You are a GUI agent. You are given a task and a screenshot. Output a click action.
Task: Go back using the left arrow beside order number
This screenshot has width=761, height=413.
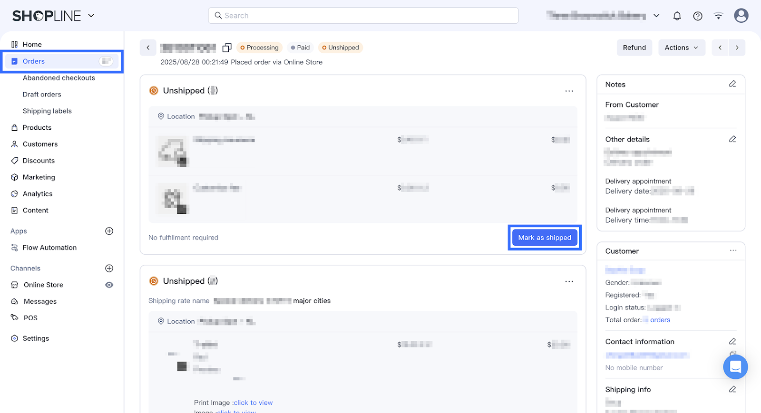click(148, 48)
